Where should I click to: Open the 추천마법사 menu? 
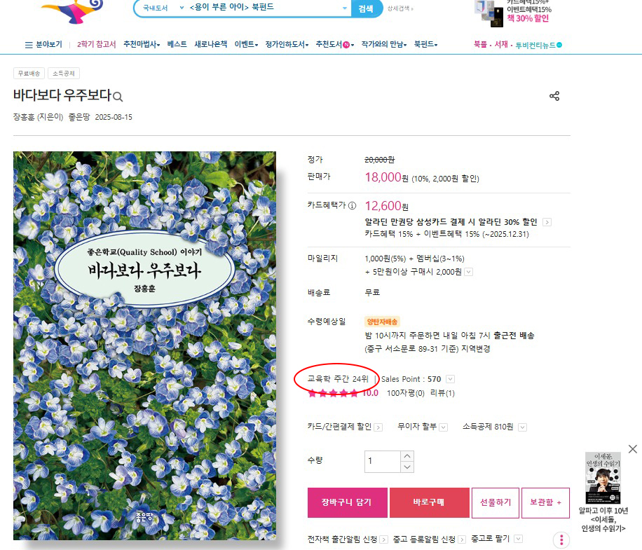[x=142, y=44]
